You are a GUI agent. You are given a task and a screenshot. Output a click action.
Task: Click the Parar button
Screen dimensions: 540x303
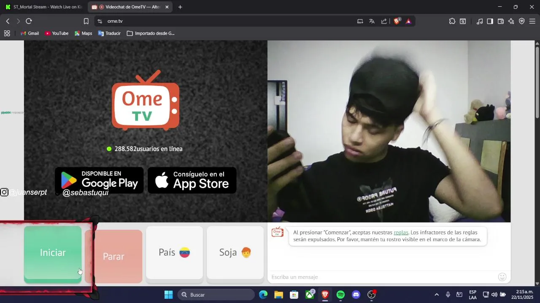[x=113, y=256]
